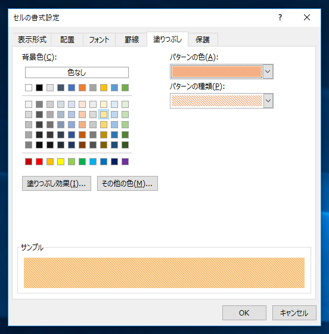Pick the lightest peach tint in orange column
This screenshot has height=334, width=329.
click(82, 104)
